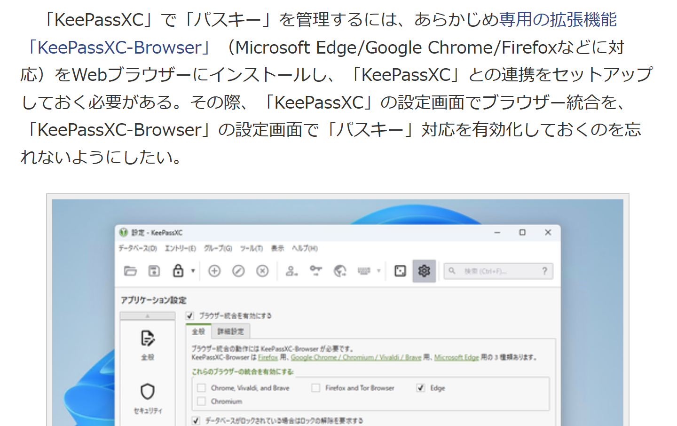Select the セキュリティ shield icon in sidebar
The width and height of the screenshot is (677, 426).
(148, 391)
